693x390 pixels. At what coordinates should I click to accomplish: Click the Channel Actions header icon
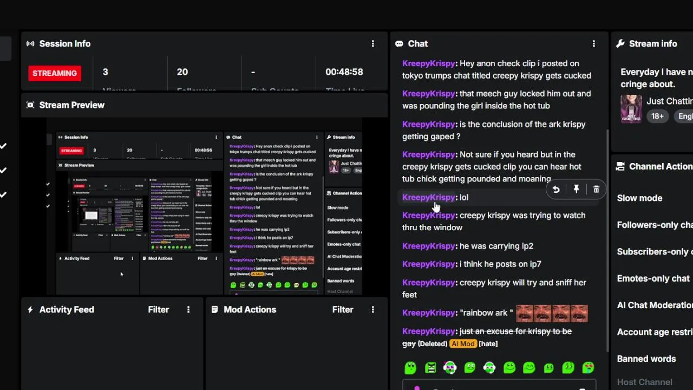620,167
